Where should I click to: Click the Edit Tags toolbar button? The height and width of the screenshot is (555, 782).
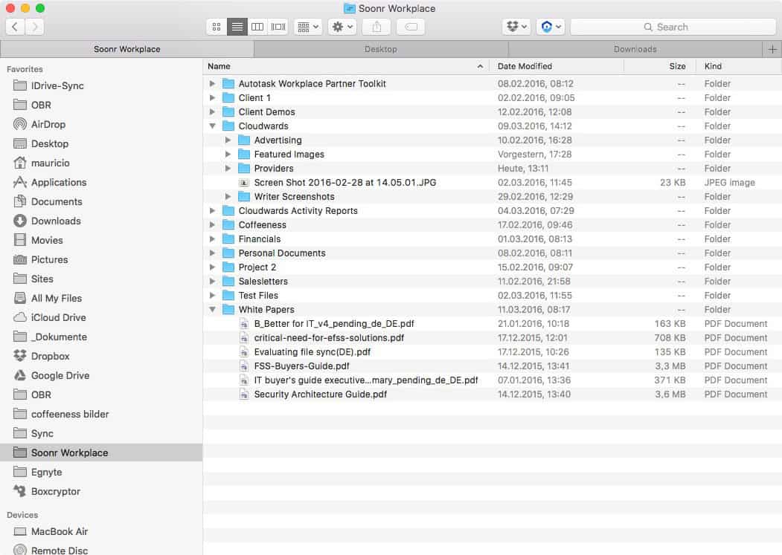[411, 27]
